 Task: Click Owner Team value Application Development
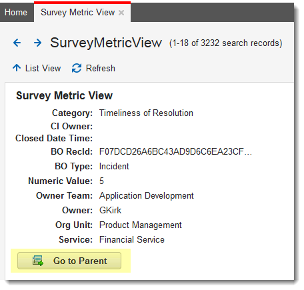tap(147, 196)
